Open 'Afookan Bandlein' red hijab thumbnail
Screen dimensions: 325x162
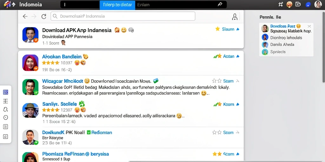tap(30, 63)
